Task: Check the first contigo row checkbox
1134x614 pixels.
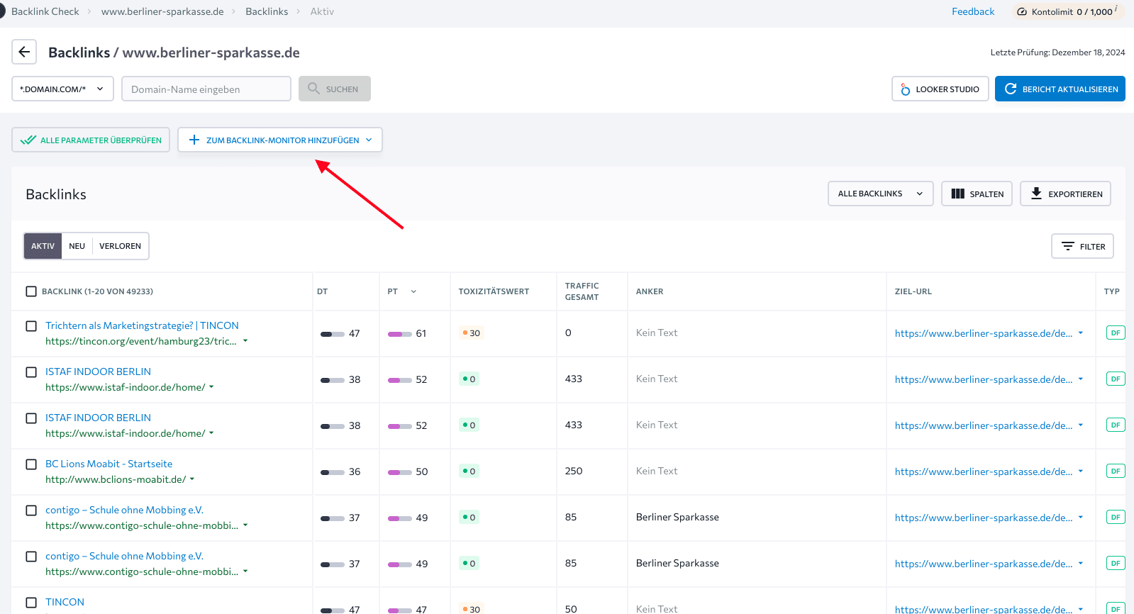Action: click(31, 510)
